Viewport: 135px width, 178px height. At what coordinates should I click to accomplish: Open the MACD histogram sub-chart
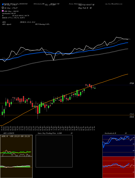click(16, 167)
